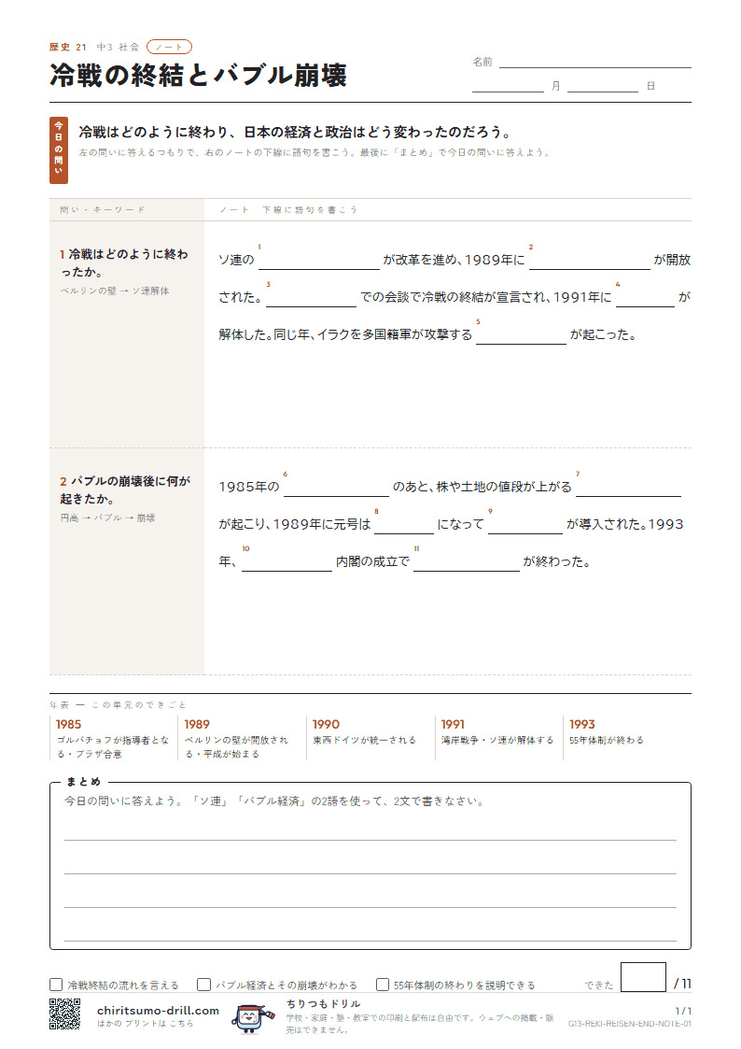Click question 1 冷戦はどのように終わったか
This screenshot has width=741, height=1049.
point(125,262)
